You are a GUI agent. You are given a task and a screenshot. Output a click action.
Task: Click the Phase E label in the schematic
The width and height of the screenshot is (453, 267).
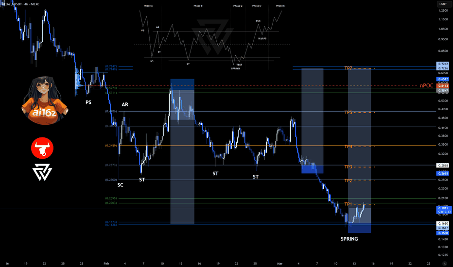pyautogui.click(x=280, y=6)
